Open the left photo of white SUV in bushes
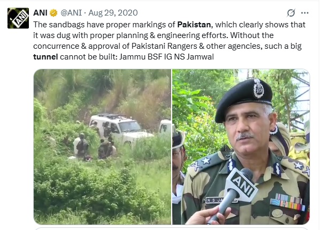 (102, 146)
